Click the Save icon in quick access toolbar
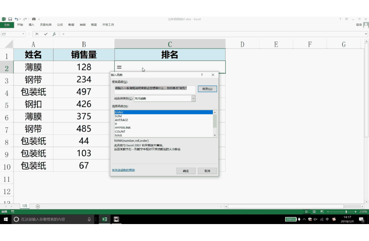The height and width of the screenshot is (241, 369). tap(10, 19)
